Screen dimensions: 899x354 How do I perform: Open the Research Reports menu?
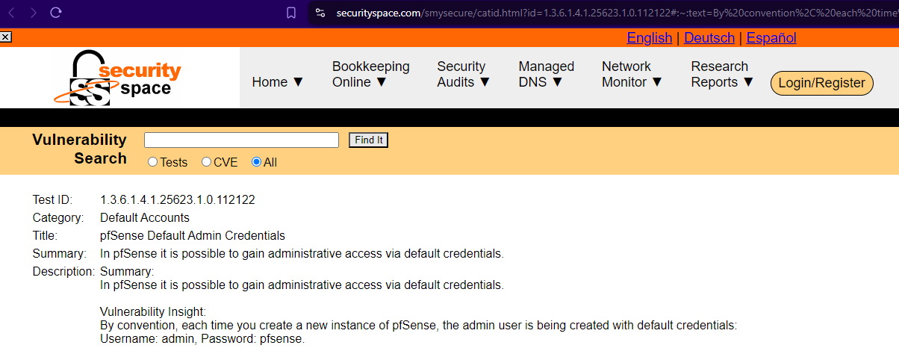tap(722, 75)
